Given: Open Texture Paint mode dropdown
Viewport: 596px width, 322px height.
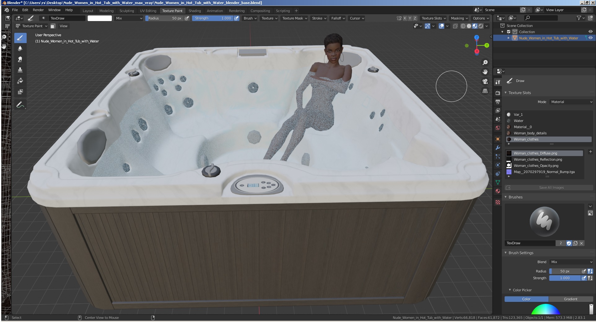Looking at the screenshot, I should point(32,26).
